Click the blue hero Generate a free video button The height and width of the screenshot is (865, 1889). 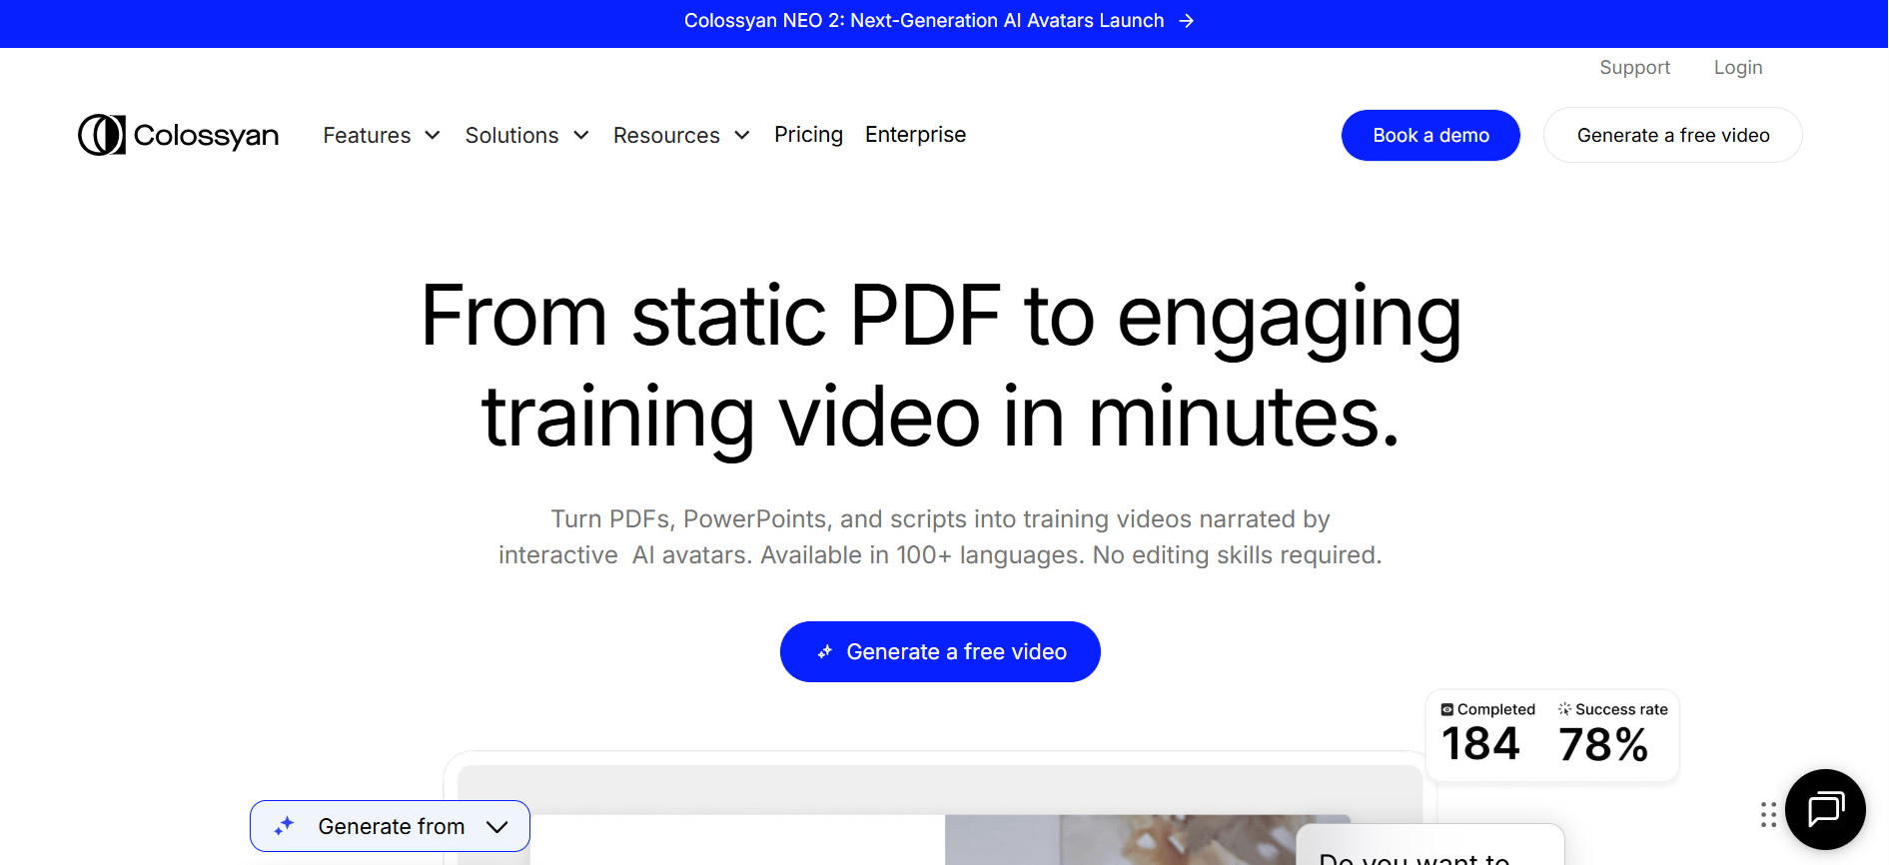click(x=940, y=652)
